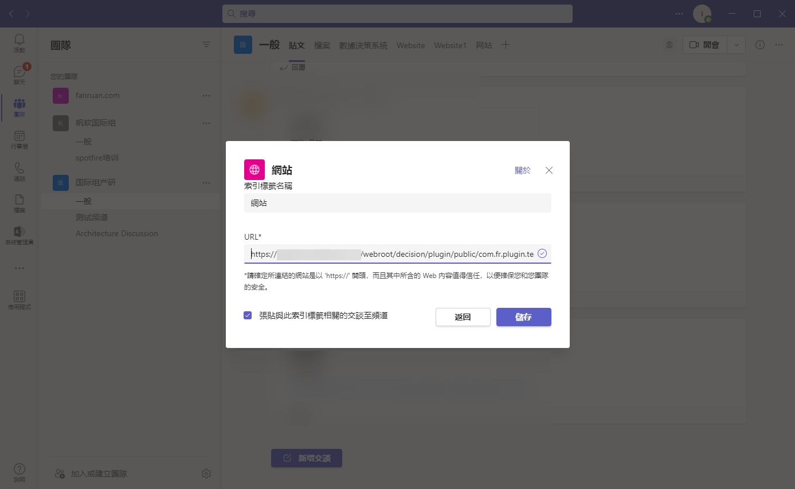This screenshot has width=795, height=489.
Task: Switch to the Website1 tab
Action: pos(450,45)
